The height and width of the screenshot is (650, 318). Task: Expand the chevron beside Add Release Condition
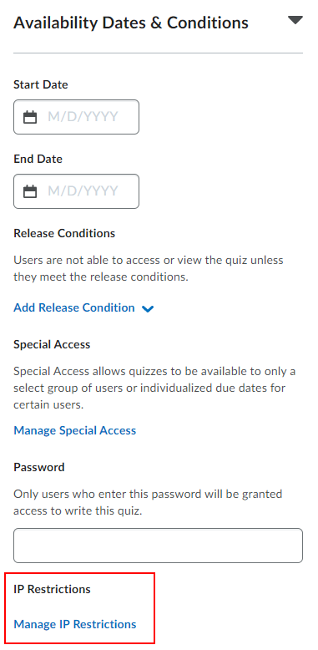148,309
